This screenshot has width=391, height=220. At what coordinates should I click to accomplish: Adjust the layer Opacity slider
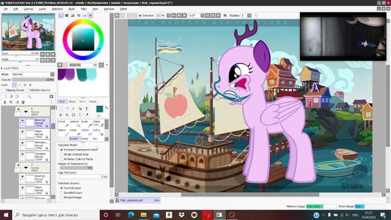coord(33,79)
